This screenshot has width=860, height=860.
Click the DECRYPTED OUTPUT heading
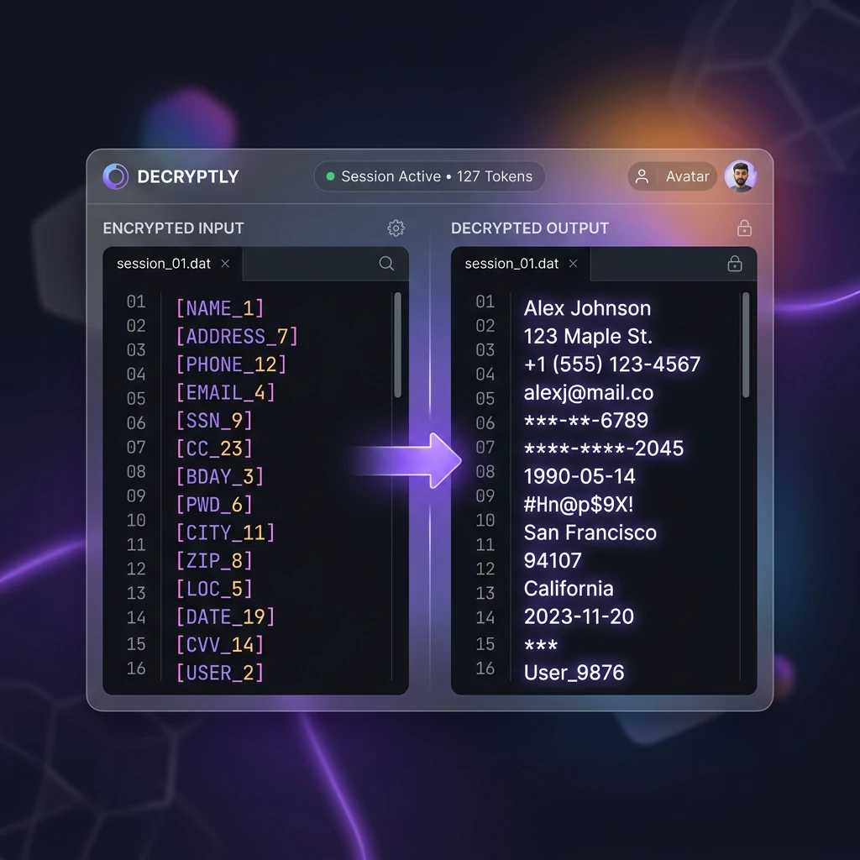[x=530, y=228]
